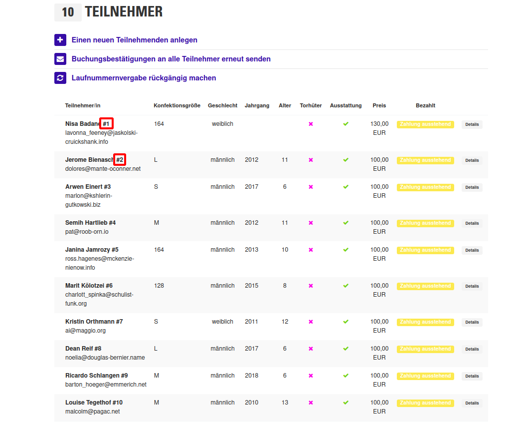Viewport: 509px width, 441px height.
Task: Click Torhüter cross icon for Kristin Orthmann
Action: tap(311, 322)
